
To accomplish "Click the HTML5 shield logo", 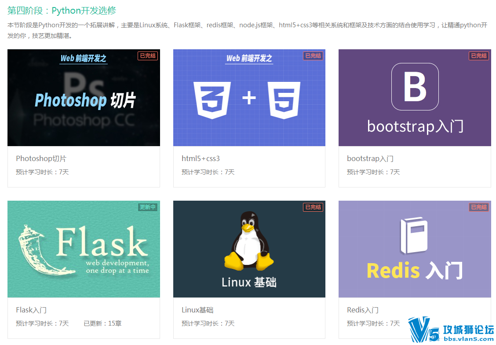I will pyautogui.click(x=284, y=100).
